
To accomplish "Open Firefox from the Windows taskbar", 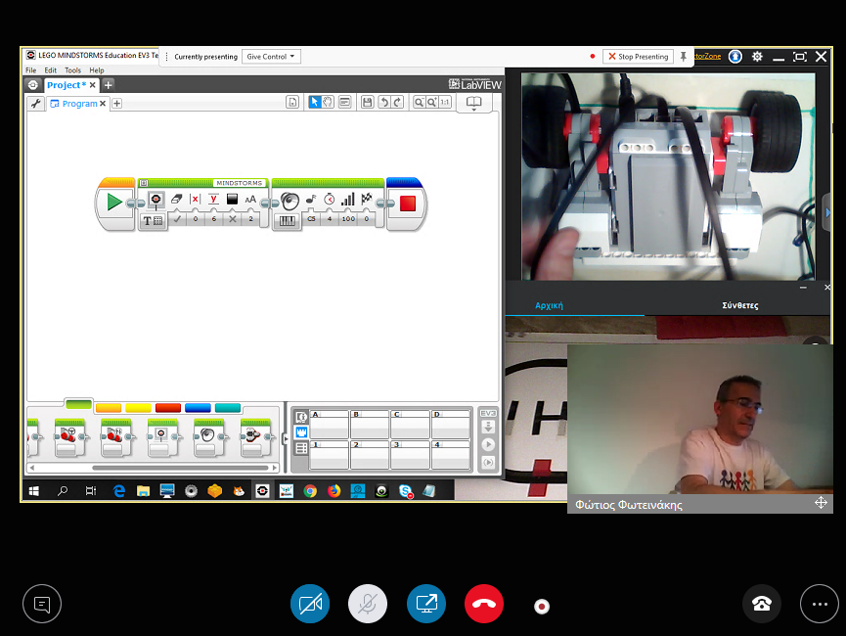I will (x=334, y=491).
